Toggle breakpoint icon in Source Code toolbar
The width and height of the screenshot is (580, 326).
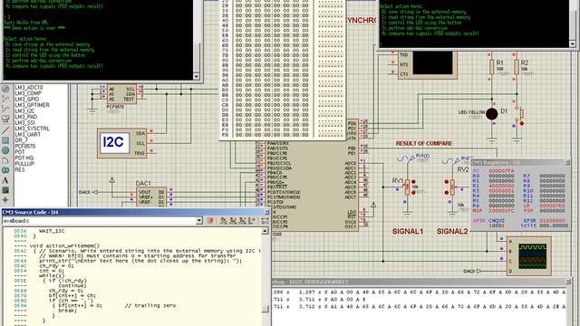tap(265, 221)
